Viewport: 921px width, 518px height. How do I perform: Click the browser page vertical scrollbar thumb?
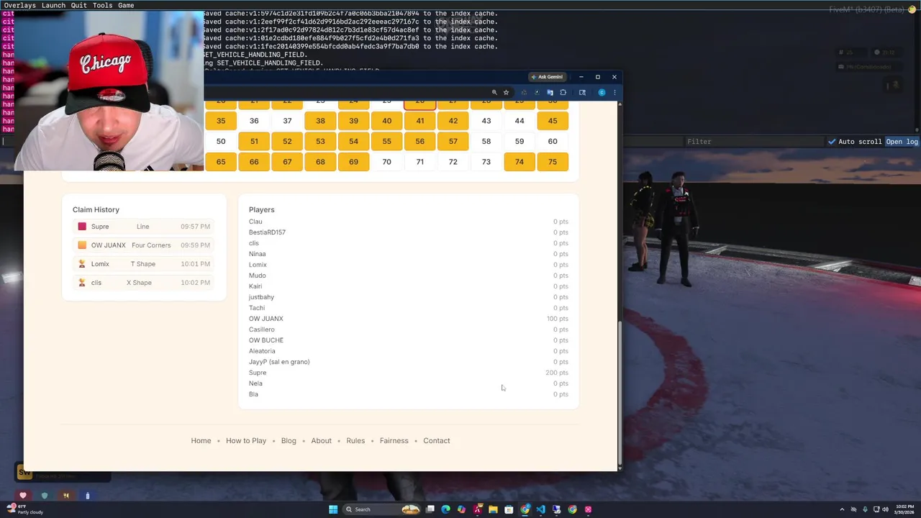[x=620, y=392]
